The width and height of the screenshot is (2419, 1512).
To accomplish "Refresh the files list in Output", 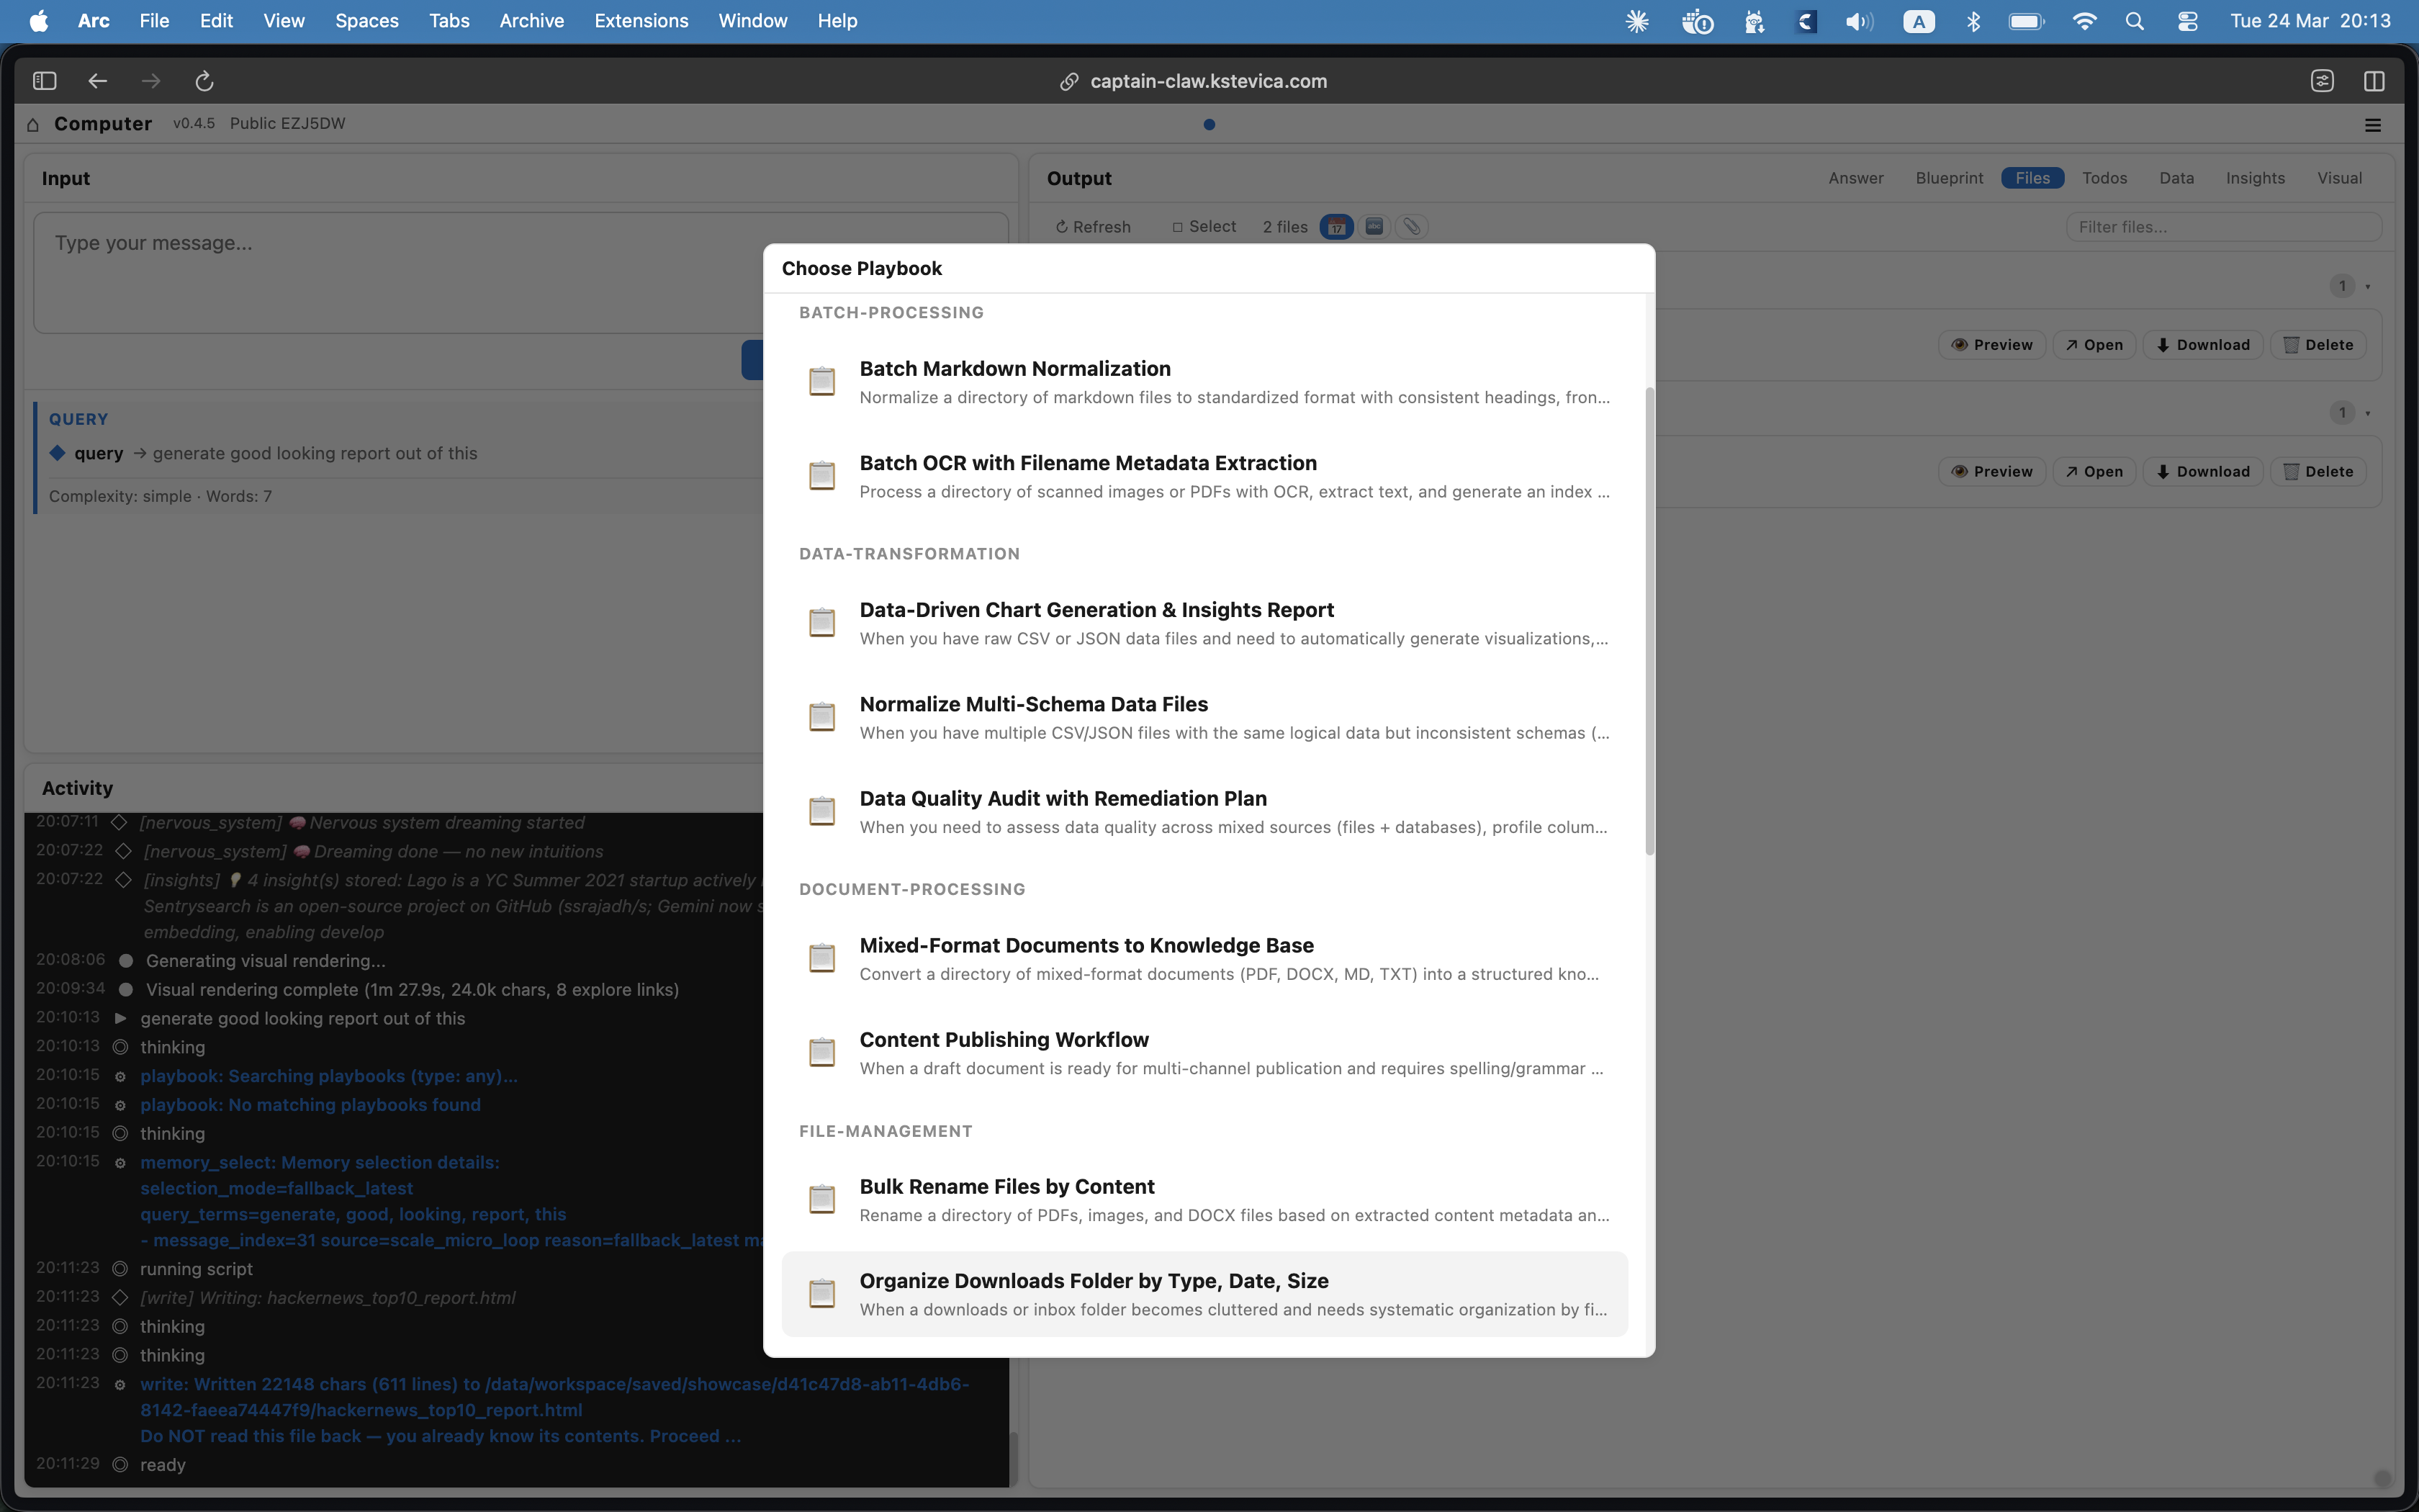I will click(1093, 227).
